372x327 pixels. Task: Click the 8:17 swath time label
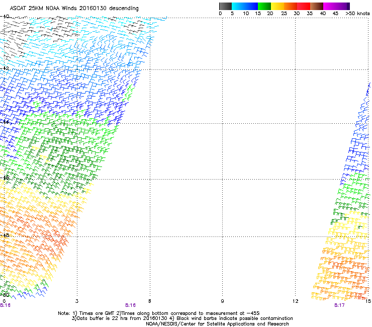pos(339,305)
